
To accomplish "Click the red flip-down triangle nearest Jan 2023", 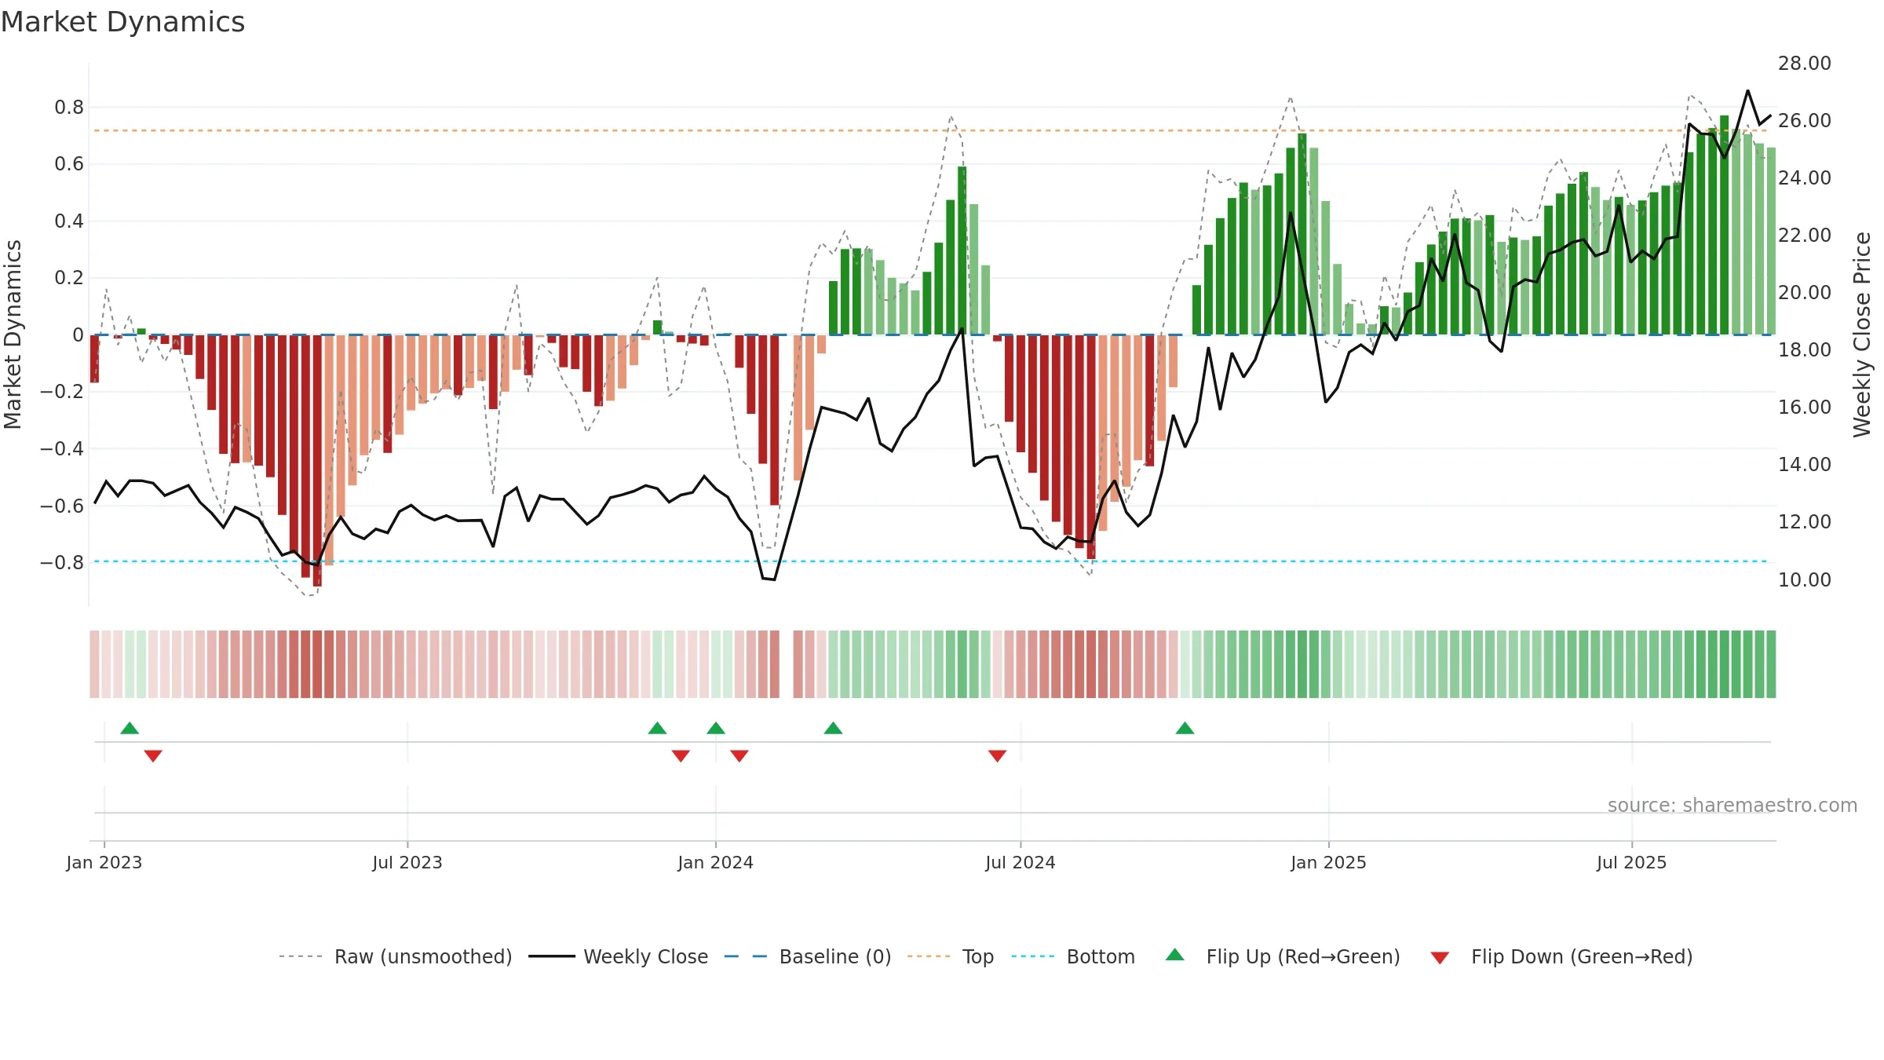I will [x=153, y=755].
